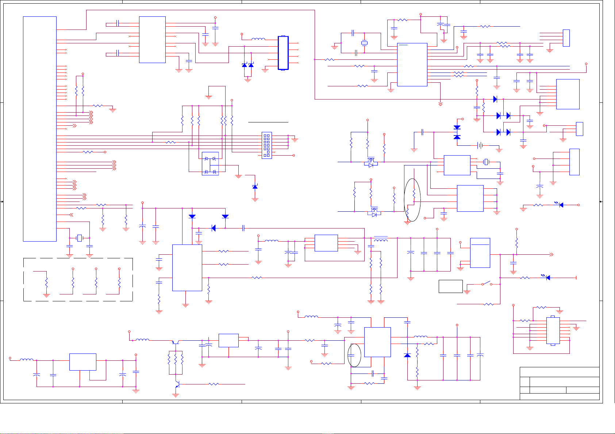The image size is (615, 434).
Task: Select the title block in bottom-right corner
Action: point(560,383)
